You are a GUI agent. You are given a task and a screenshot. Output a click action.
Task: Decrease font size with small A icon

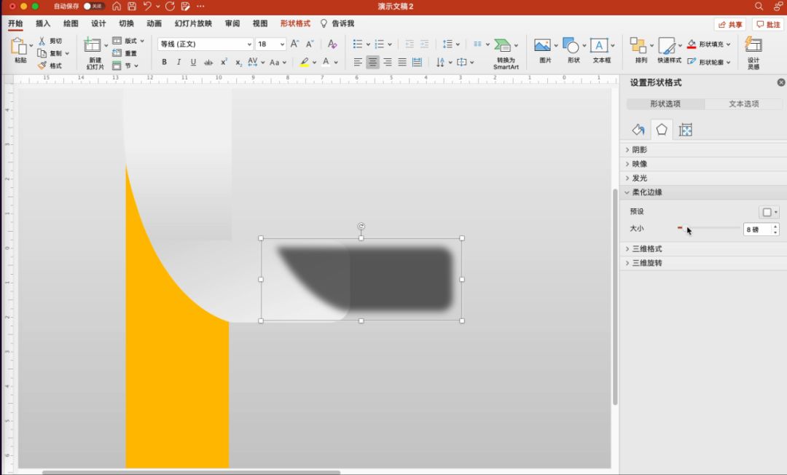pos(310,44)
